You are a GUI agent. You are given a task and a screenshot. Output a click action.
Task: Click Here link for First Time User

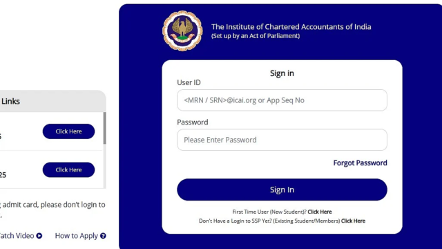[x=320, y=212]
